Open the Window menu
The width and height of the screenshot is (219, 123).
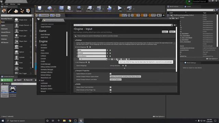pos(13,4)
